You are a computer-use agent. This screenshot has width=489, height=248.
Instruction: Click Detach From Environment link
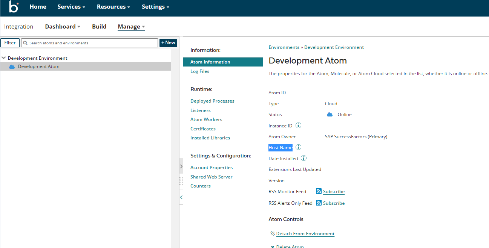point(305,234)
